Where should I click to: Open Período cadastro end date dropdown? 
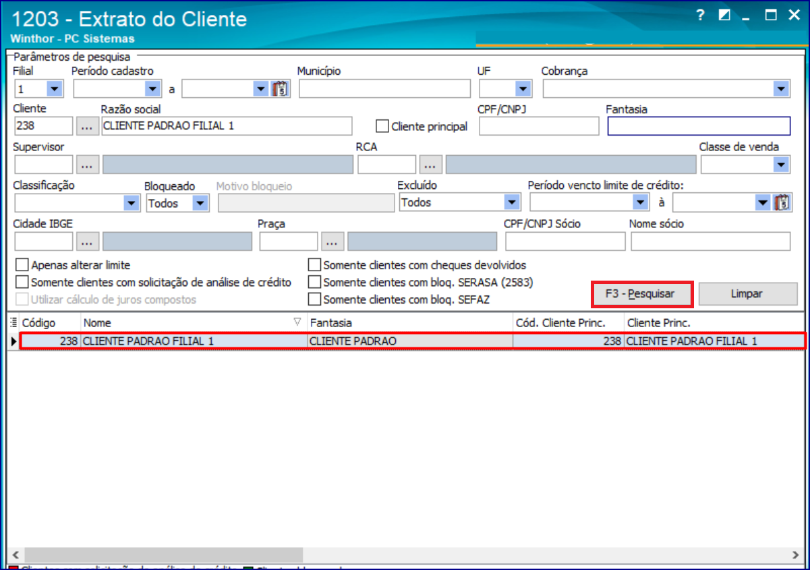click(x=261, y=89)
